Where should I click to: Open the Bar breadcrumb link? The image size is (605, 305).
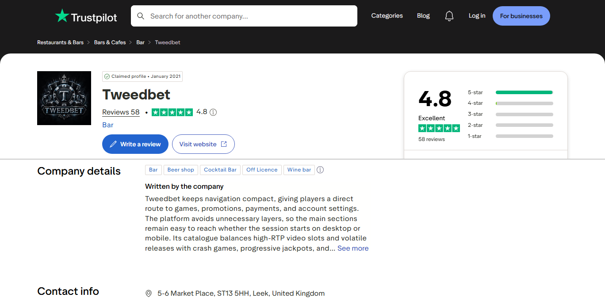(141, 42)
